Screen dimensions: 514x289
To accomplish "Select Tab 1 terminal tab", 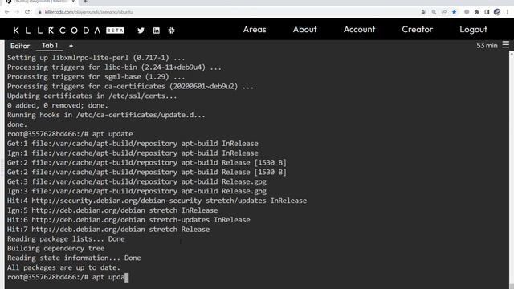I will tap(50, 46).
